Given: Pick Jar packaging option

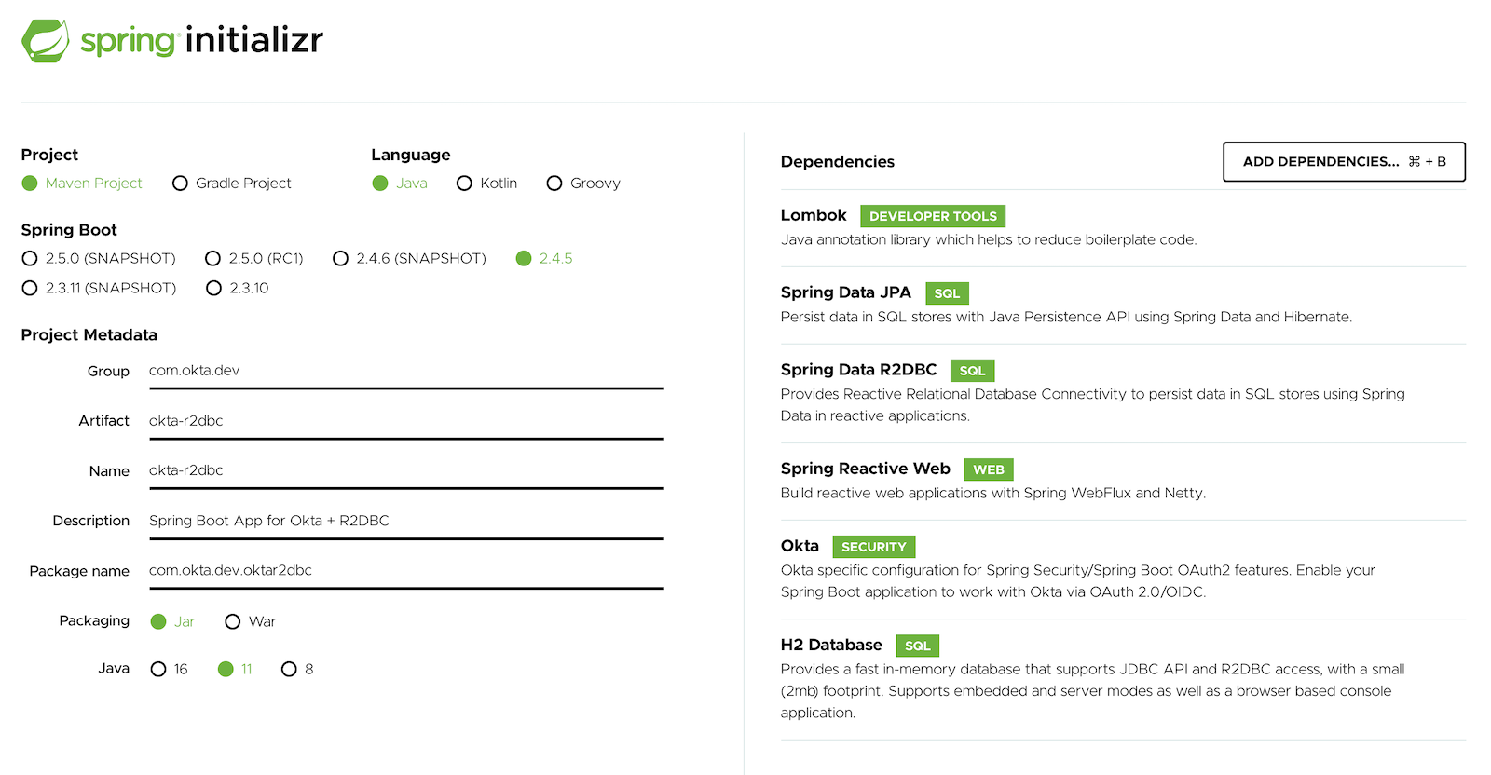Looking at the screenshot, I should (172, 621).
